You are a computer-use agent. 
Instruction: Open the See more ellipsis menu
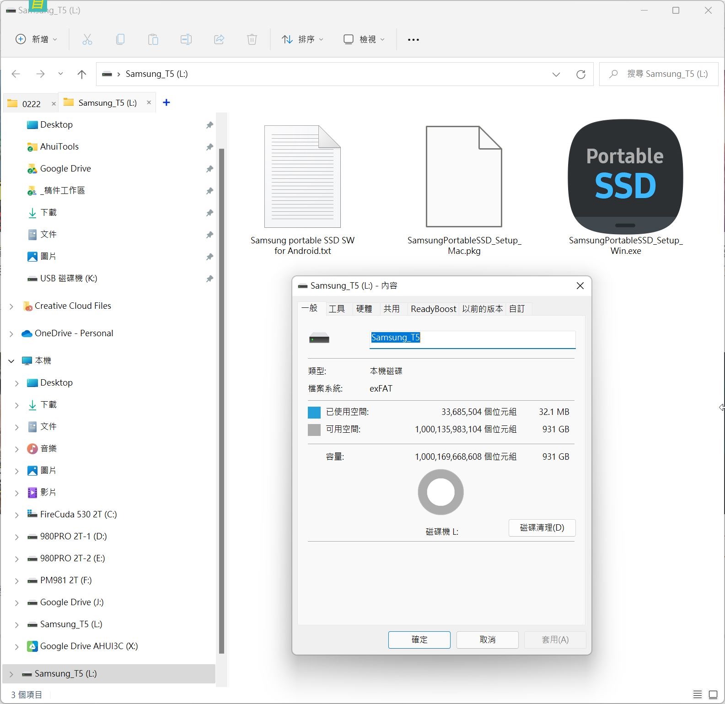click(413, 40)
